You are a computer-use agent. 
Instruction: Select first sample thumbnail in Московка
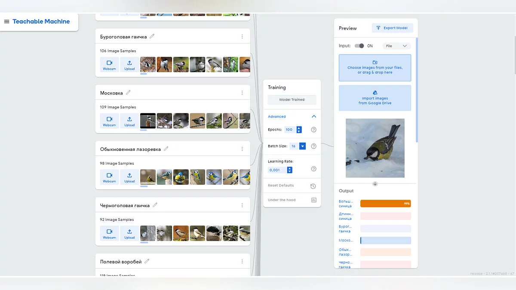[x=148, y=121]
